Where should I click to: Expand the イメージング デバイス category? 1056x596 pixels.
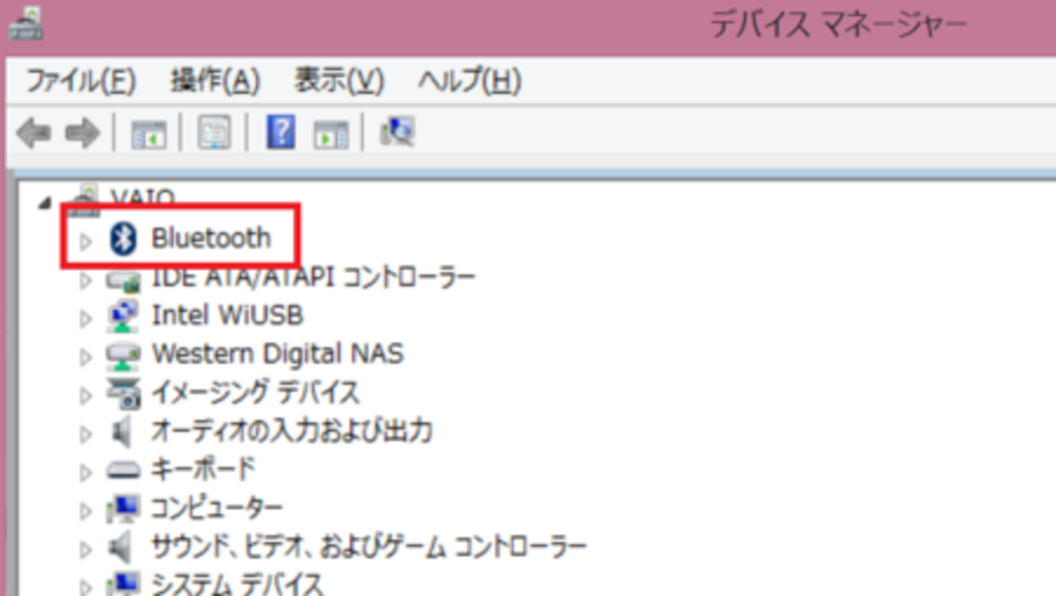[86, 395]
